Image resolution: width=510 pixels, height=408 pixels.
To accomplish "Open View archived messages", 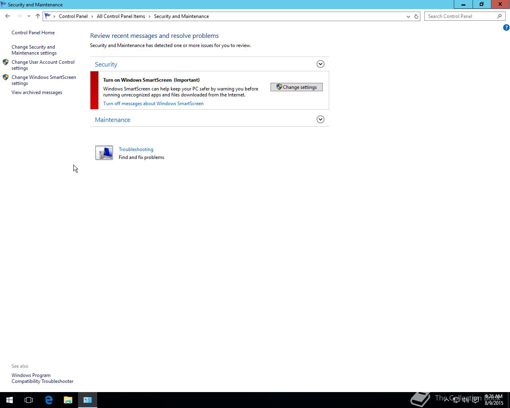I will (x=37, y=92).
